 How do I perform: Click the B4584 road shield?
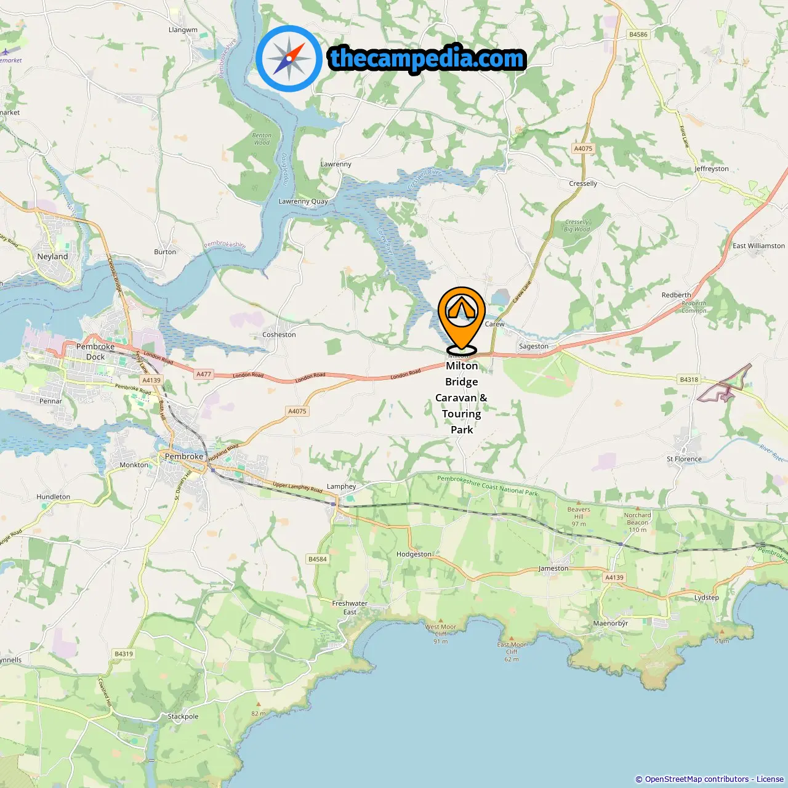point(318,559)
